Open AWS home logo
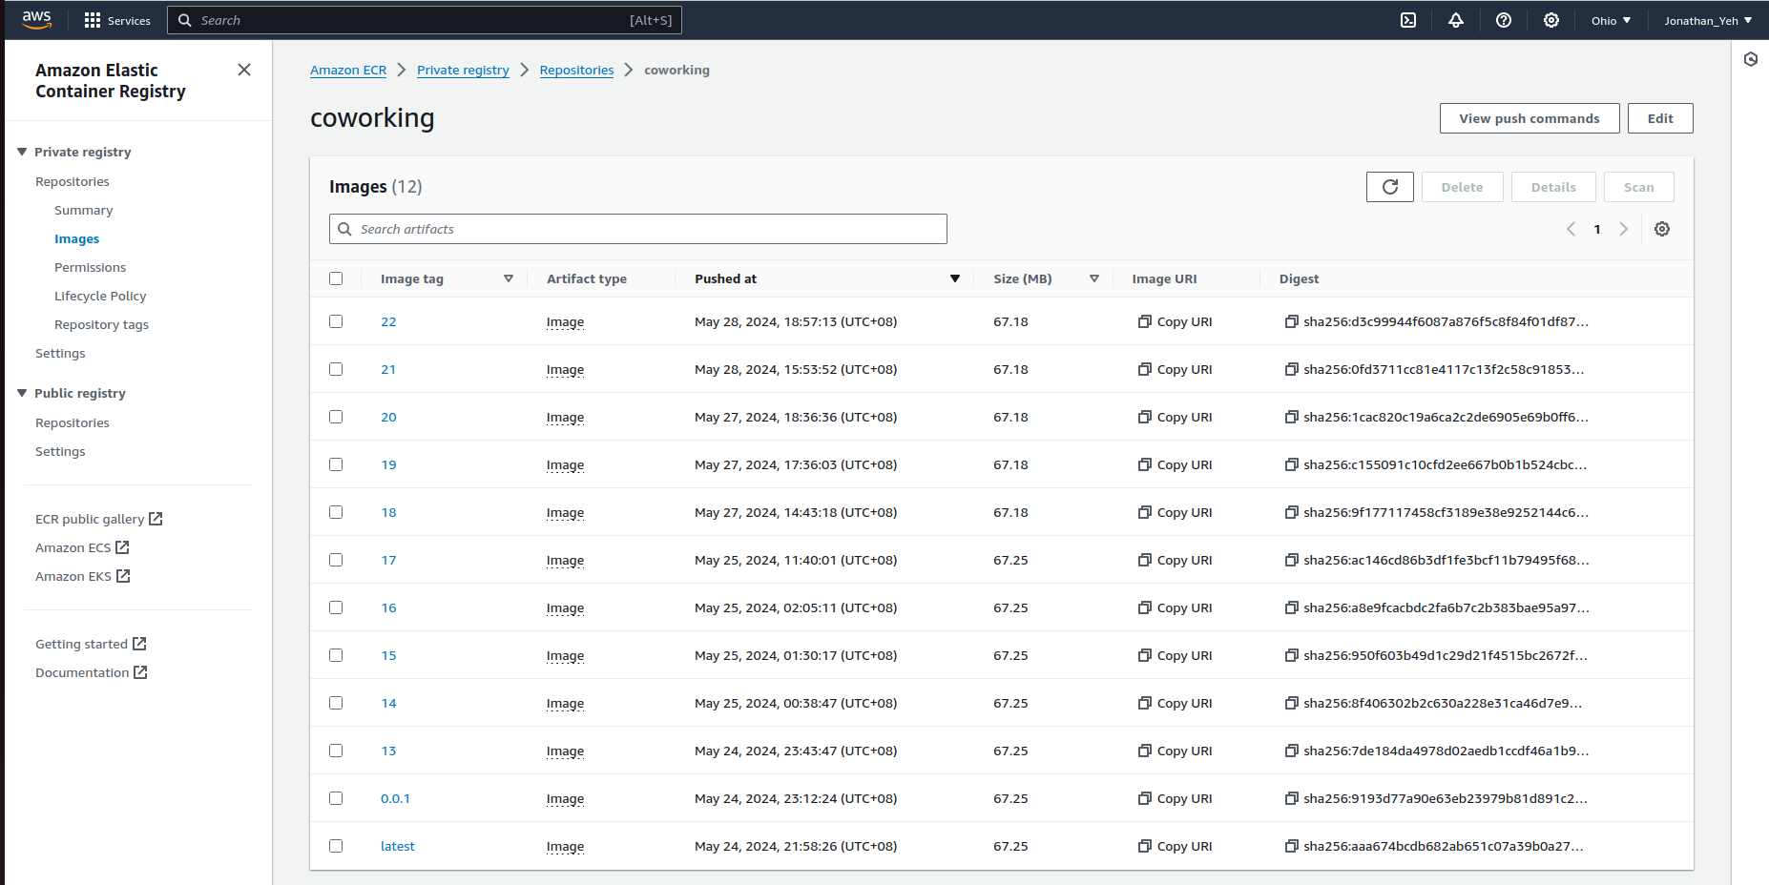Image resolution: width=1769 pixels, height=885 pixels. tap(36, 20)
